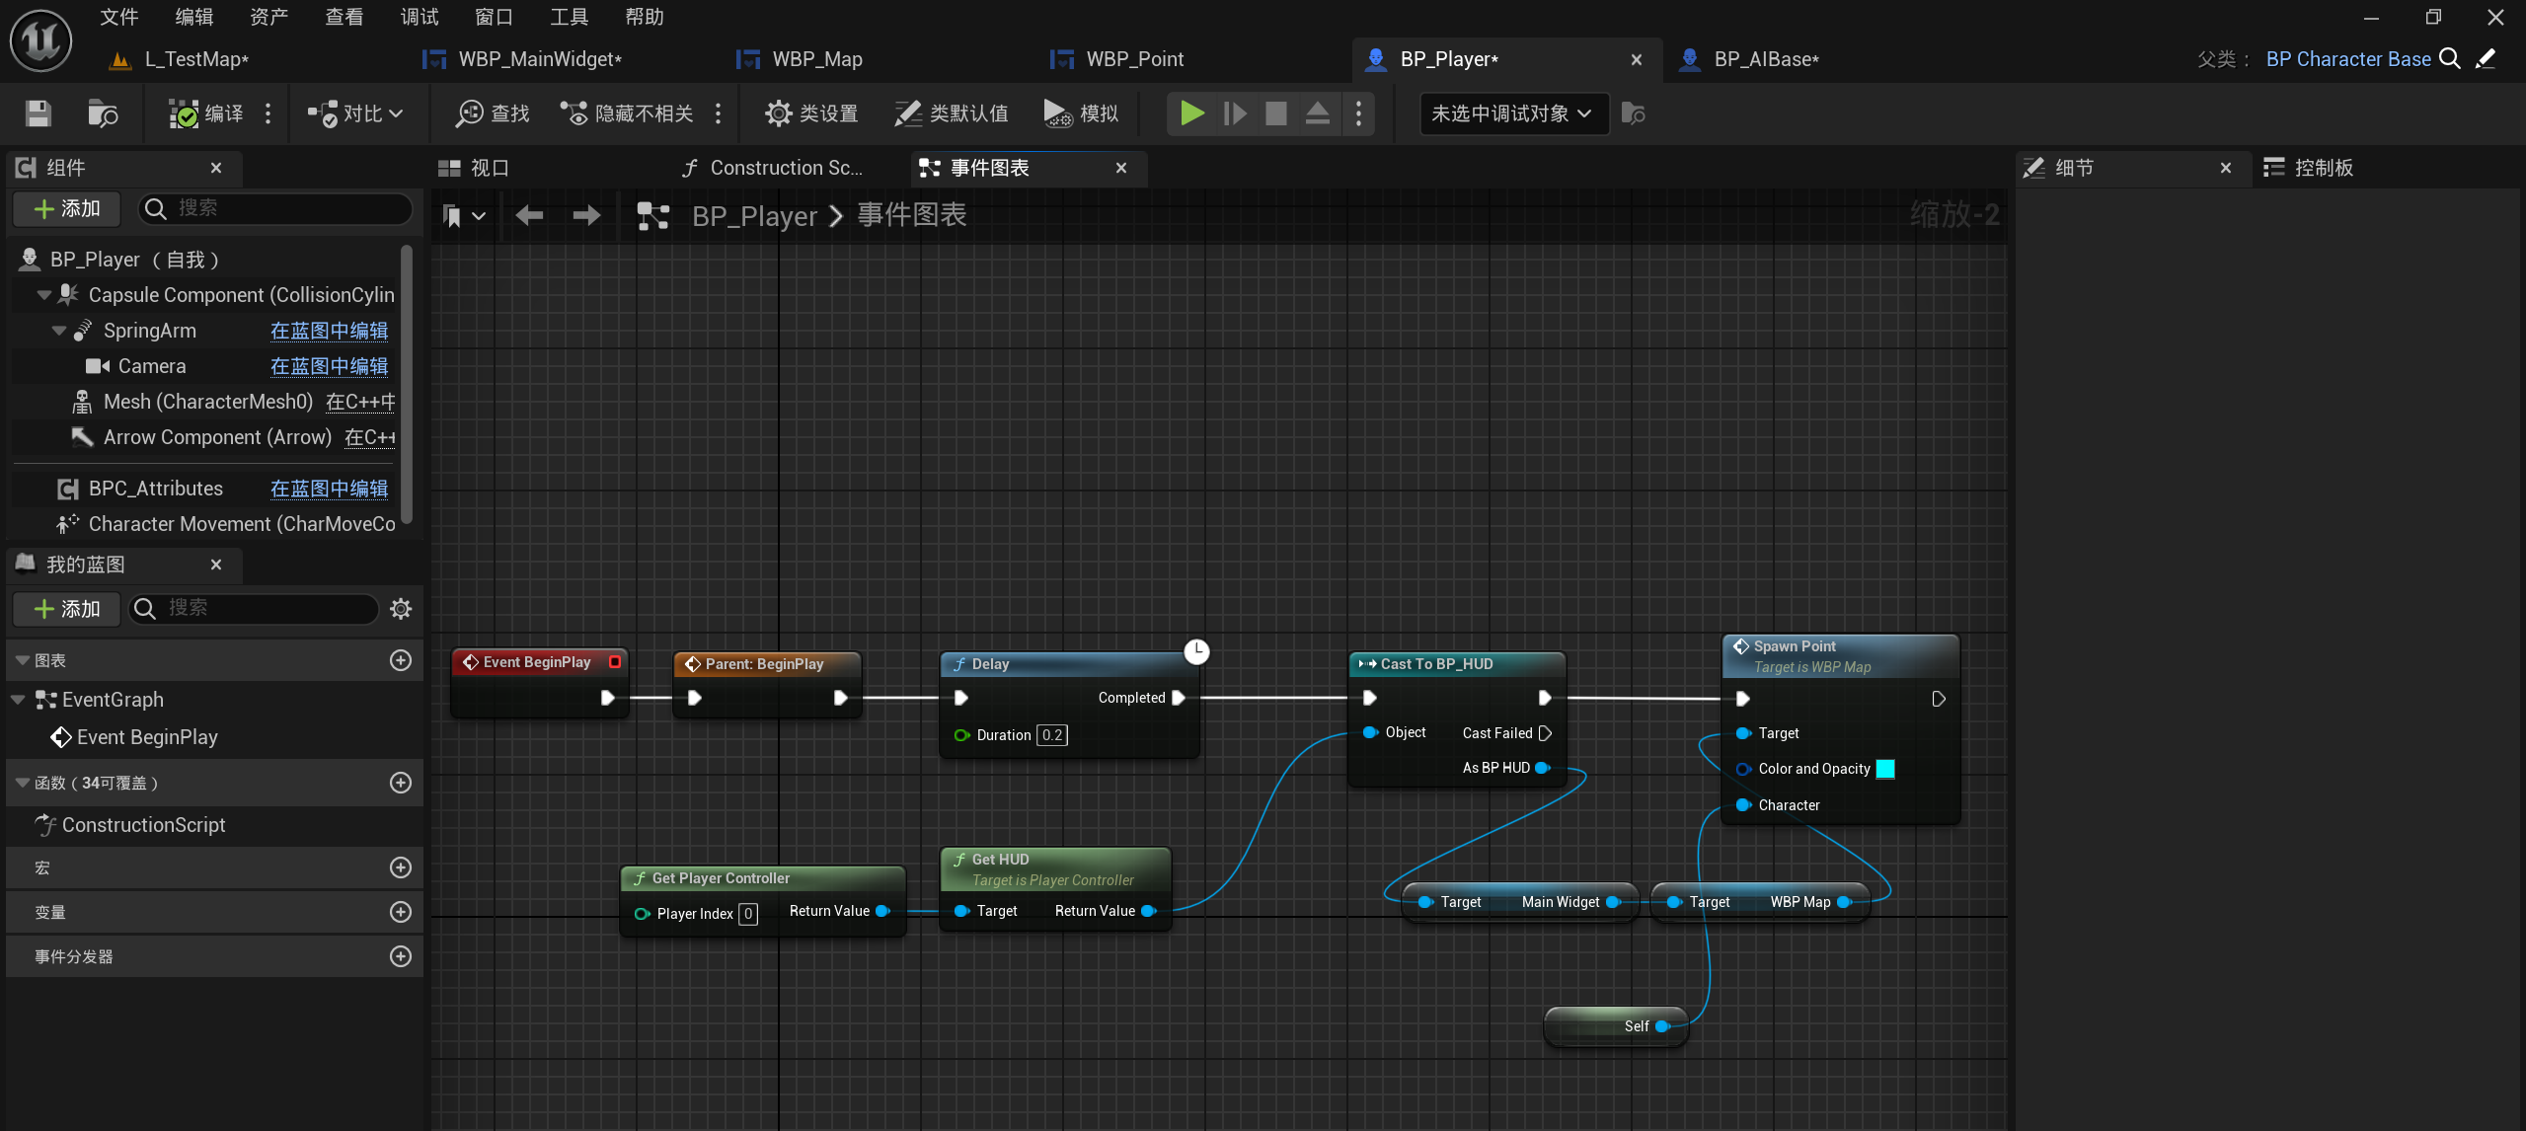Image resolution: width=2526 pixels, height=1131 pixels.
Task: Click the Save blueprint icon
Action: tap(38, 113)
